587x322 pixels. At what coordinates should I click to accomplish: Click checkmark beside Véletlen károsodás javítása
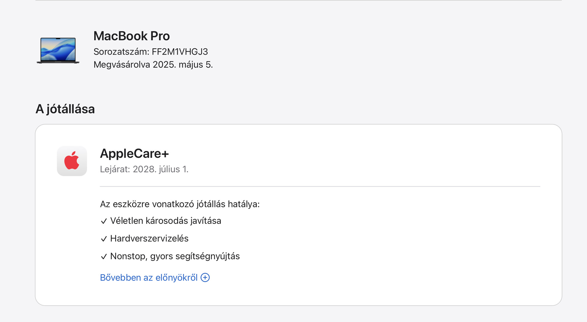[x=104, y=221]
